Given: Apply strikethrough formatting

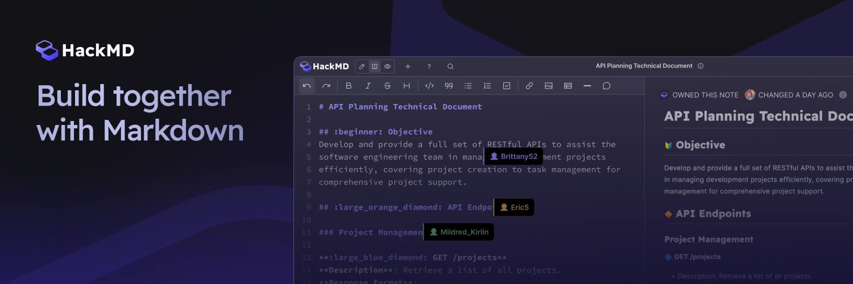Looking at the screenshot, I should point(387,86).
